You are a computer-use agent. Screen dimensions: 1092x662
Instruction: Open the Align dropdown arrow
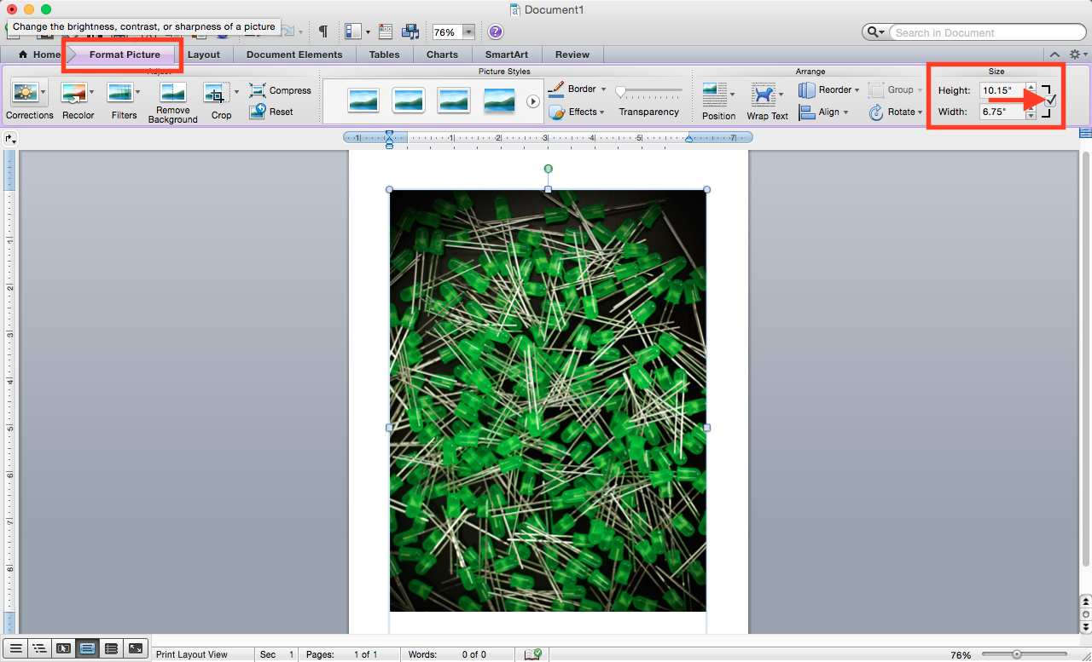[x=845, y=112]
